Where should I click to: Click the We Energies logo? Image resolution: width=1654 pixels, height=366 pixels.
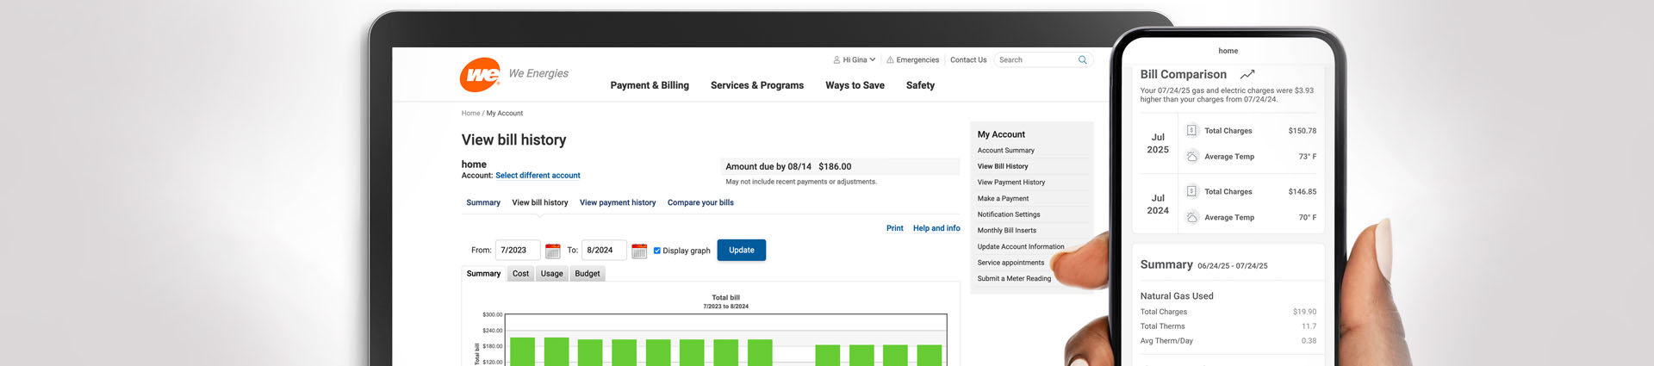480,75
